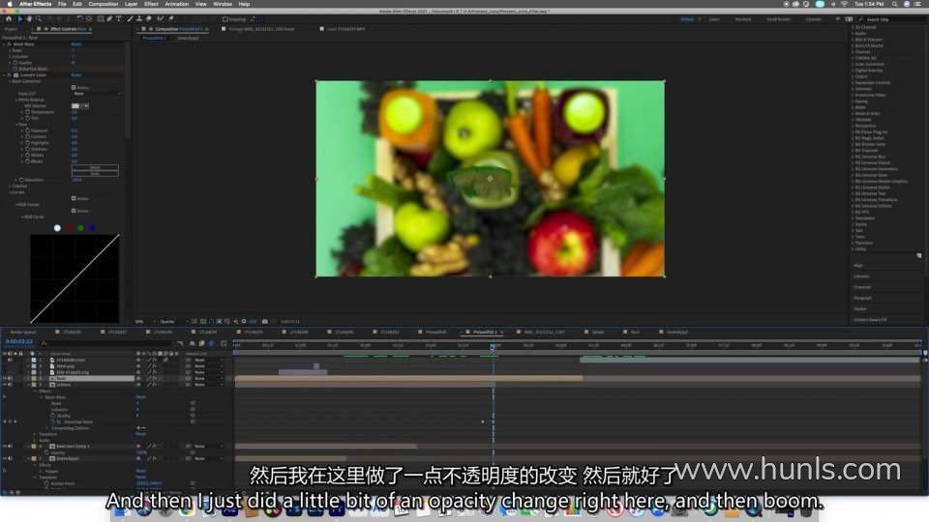Toggle the Curves Active checkbox
Screen dimensions: 929x522
[x=75, y=198]
